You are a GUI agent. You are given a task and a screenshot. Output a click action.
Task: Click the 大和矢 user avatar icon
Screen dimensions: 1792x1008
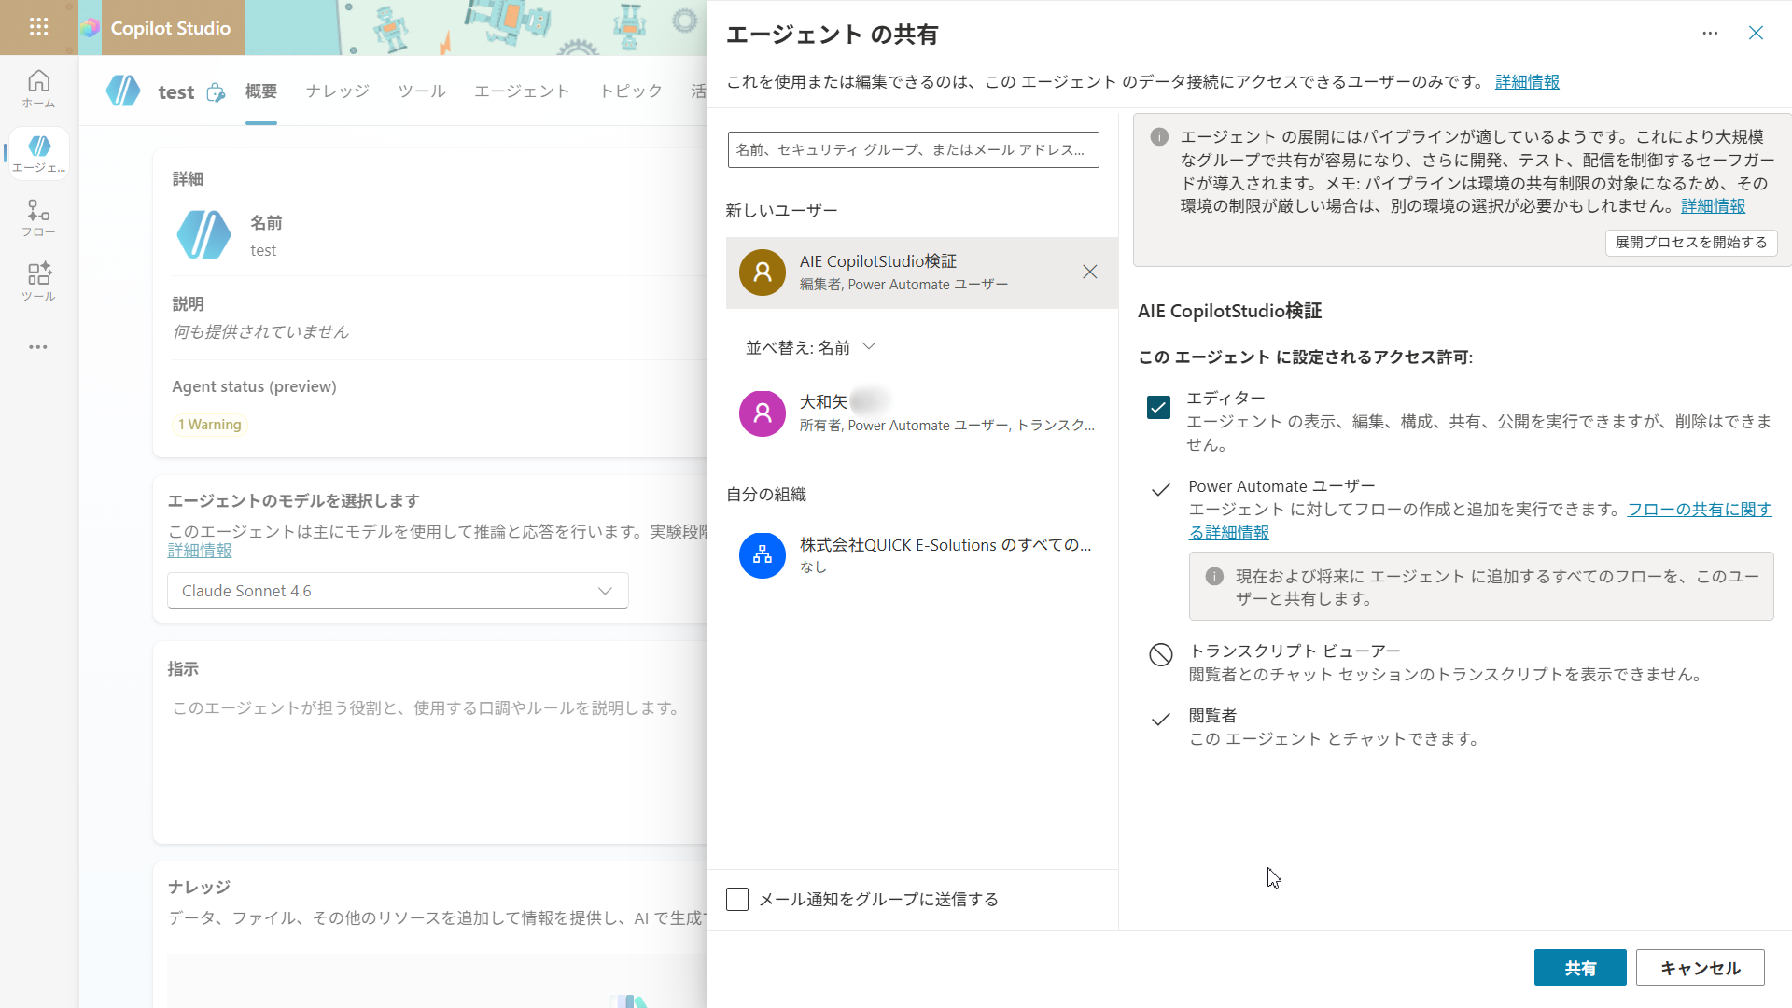[x=763, y=413]
